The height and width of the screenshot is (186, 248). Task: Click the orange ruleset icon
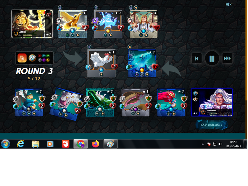point(22,58)
